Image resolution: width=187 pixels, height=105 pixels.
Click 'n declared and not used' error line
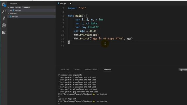point(77,84)
